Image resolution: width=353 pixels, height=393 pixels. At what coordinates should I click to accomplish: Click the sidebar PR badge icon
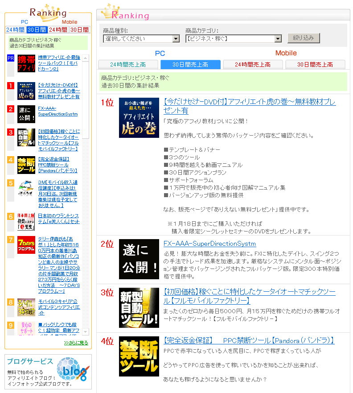11,58
